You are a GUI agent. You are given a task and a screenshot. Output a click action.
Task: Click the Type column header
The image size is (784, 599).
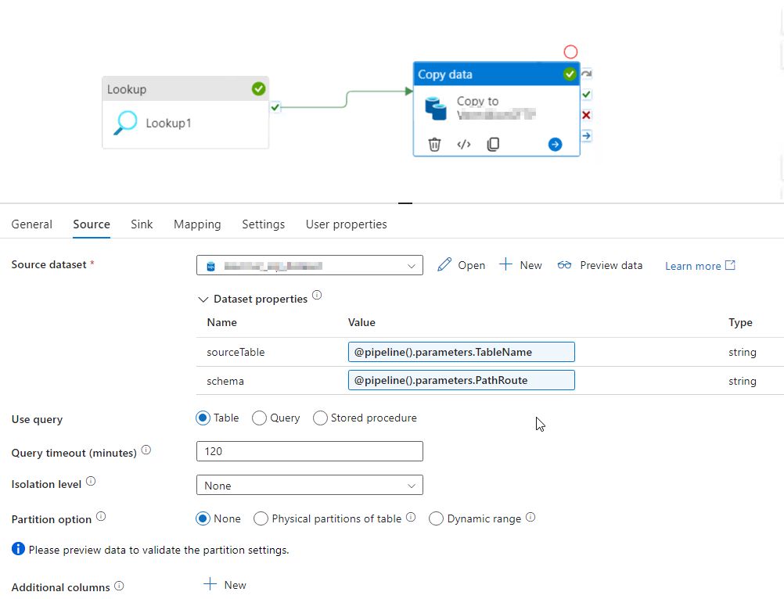[x=740, y=323]
